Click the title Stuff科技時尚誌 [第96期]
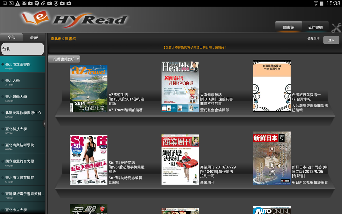Screen dimensions: 342x214 coord(127,167)
